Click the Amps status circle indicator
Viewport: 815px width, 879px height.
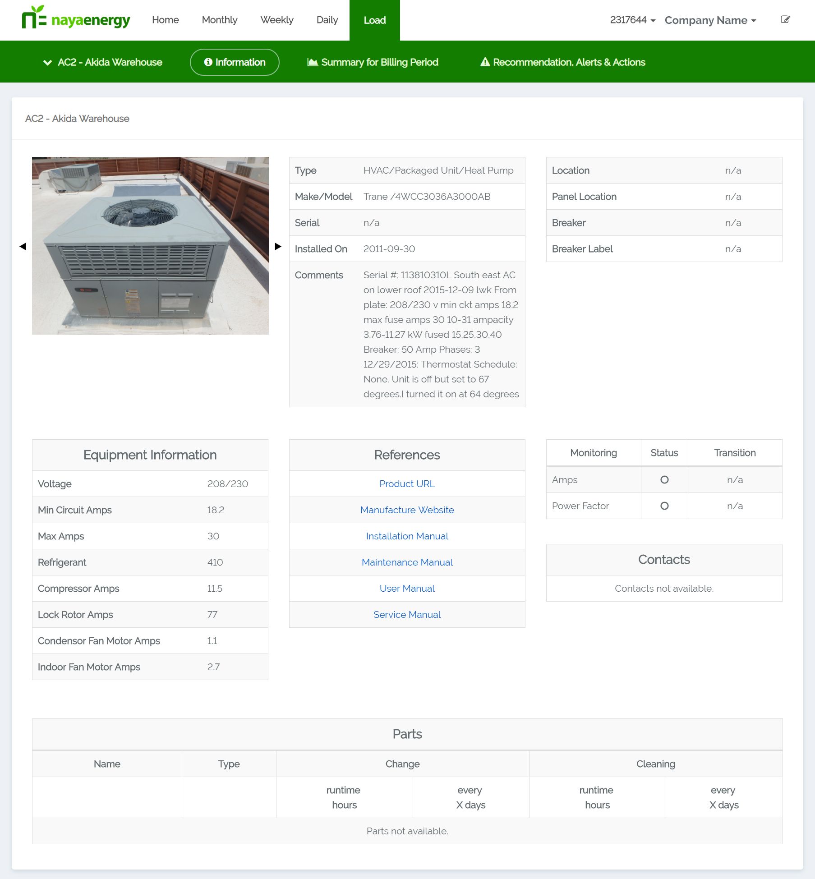[x=664, y=480]
